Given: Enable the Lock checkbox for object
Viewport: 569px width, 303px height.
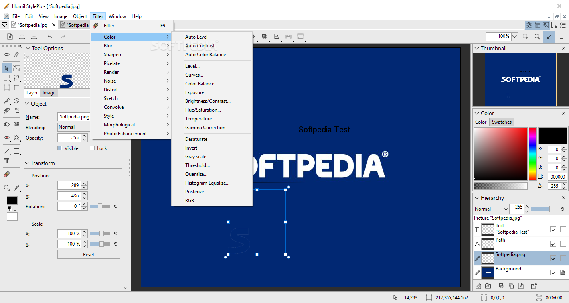Looking at the screenshot, I should pos(92,148).
